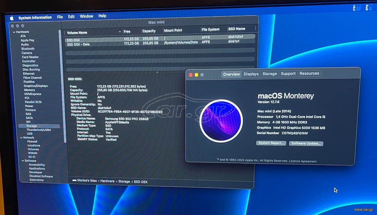Select Thunderbolt/USB4 in the sidebar
This screenshot has width=377, height=215.
(39, 130)
